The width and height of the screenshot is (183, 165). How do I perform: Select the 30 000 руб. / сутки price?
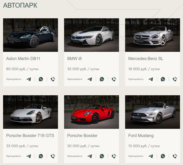pyautogui.click(x=83, y=146)
